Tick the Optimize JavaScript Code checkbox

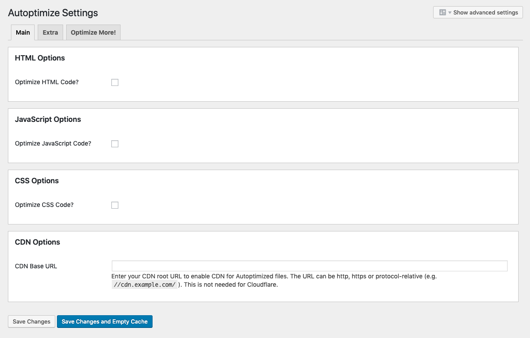[x=115, y=144]
